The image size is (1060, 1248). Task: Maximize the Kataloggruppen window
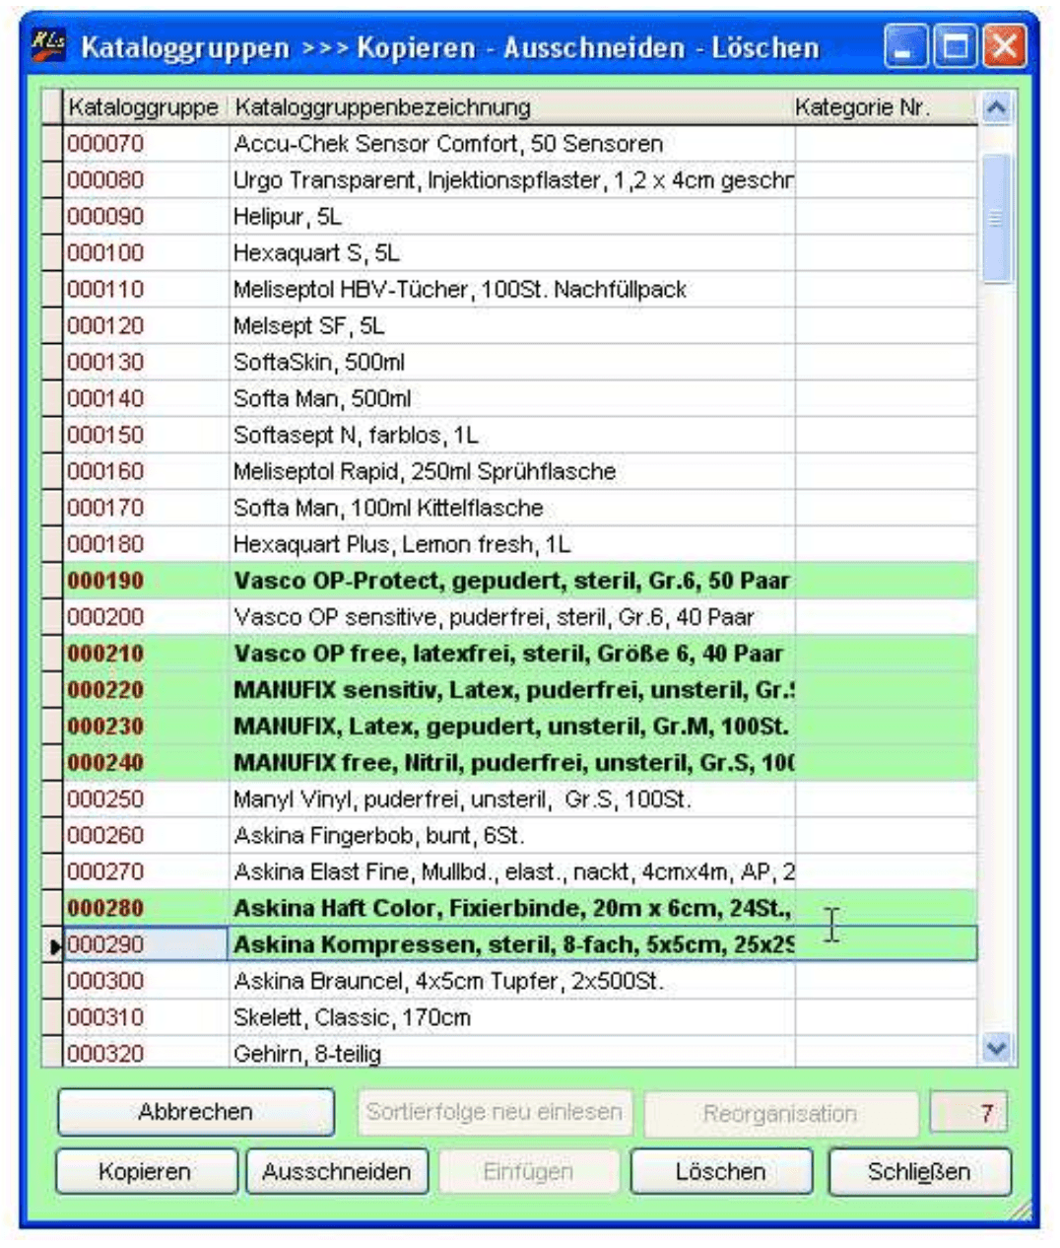pos(955,47)
